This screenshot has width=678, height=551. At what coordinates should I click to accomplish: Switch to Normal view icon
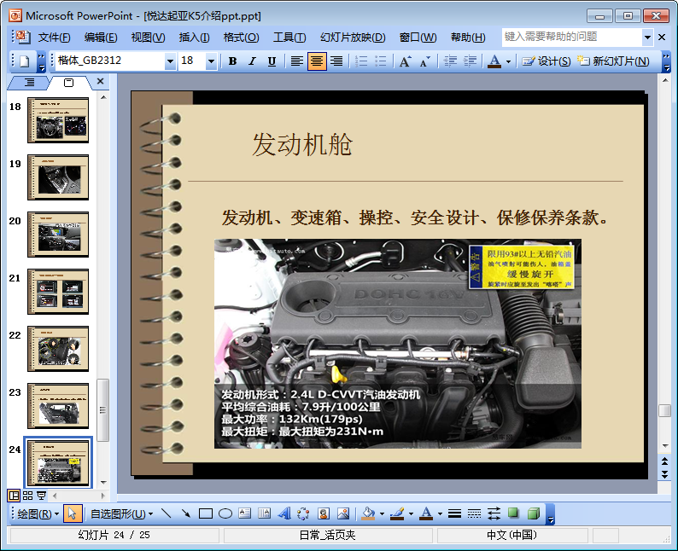(14, 496)
